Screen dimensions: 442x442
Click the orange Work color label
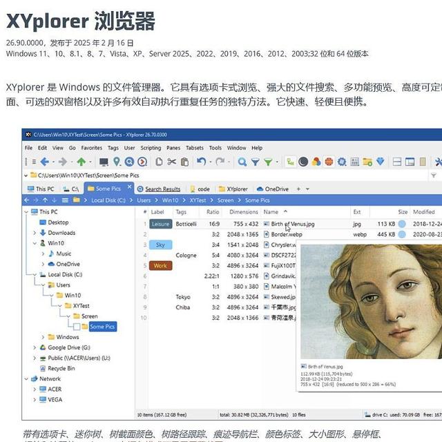click(160, 265)
